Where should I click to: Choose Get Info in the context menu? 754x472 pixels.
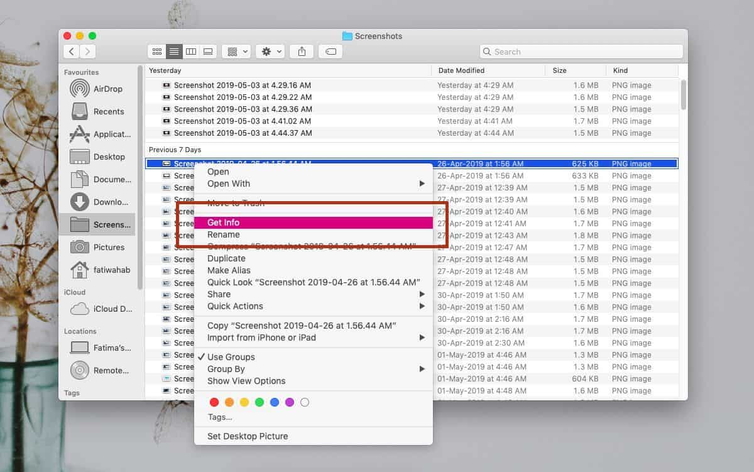[314, 222]
